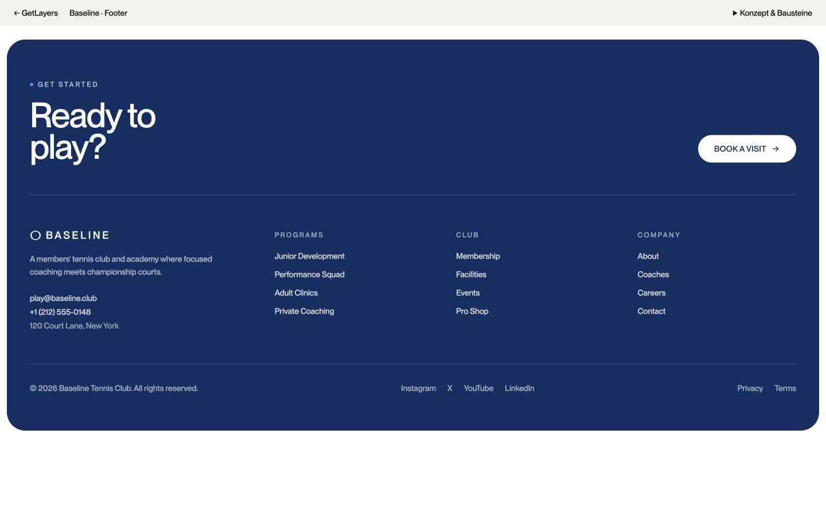Image resolution: width=826 pixels, height=516 pixels.
Task: Click the arrow icon in Book a Visit
Action: (x=776, y=149)
